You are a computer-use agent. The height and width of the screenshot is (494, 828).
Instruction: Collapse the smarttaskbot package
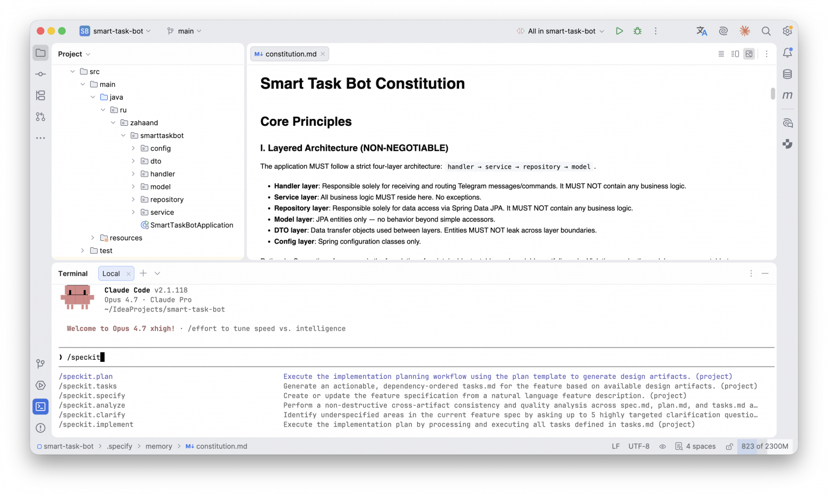click(123, 135)
